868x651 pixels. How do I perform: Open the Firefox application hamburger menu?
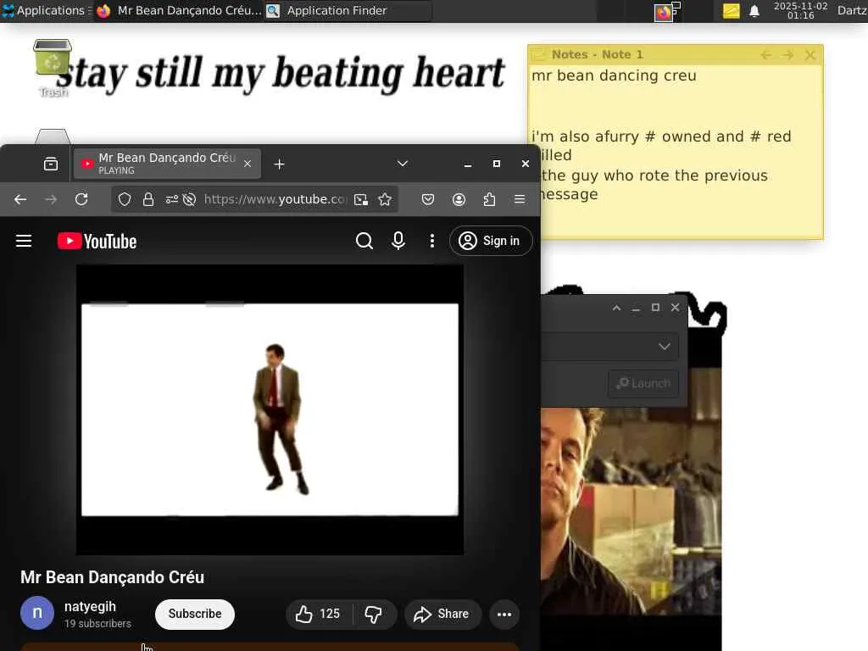coord(520,199)
